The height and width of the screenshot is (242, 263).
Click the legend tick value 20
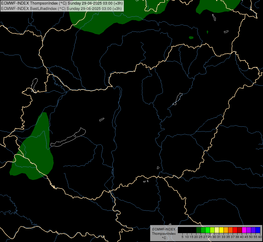click(196, 237)
